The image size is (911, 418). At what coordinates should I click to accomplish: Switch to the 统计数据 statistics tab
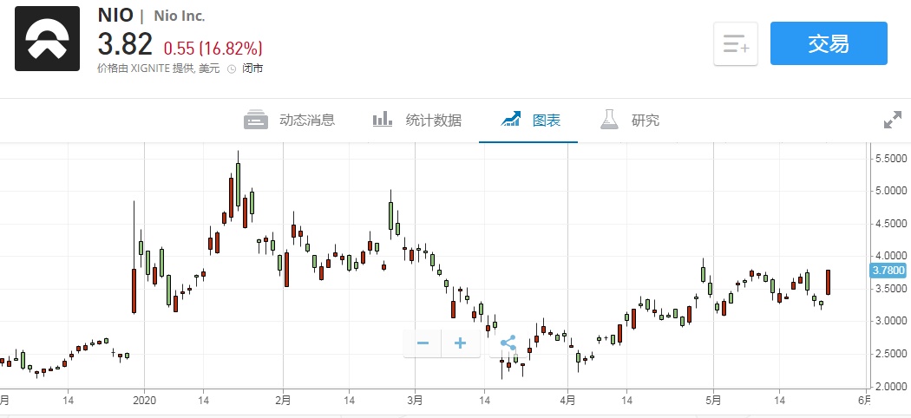pos(416,121)
